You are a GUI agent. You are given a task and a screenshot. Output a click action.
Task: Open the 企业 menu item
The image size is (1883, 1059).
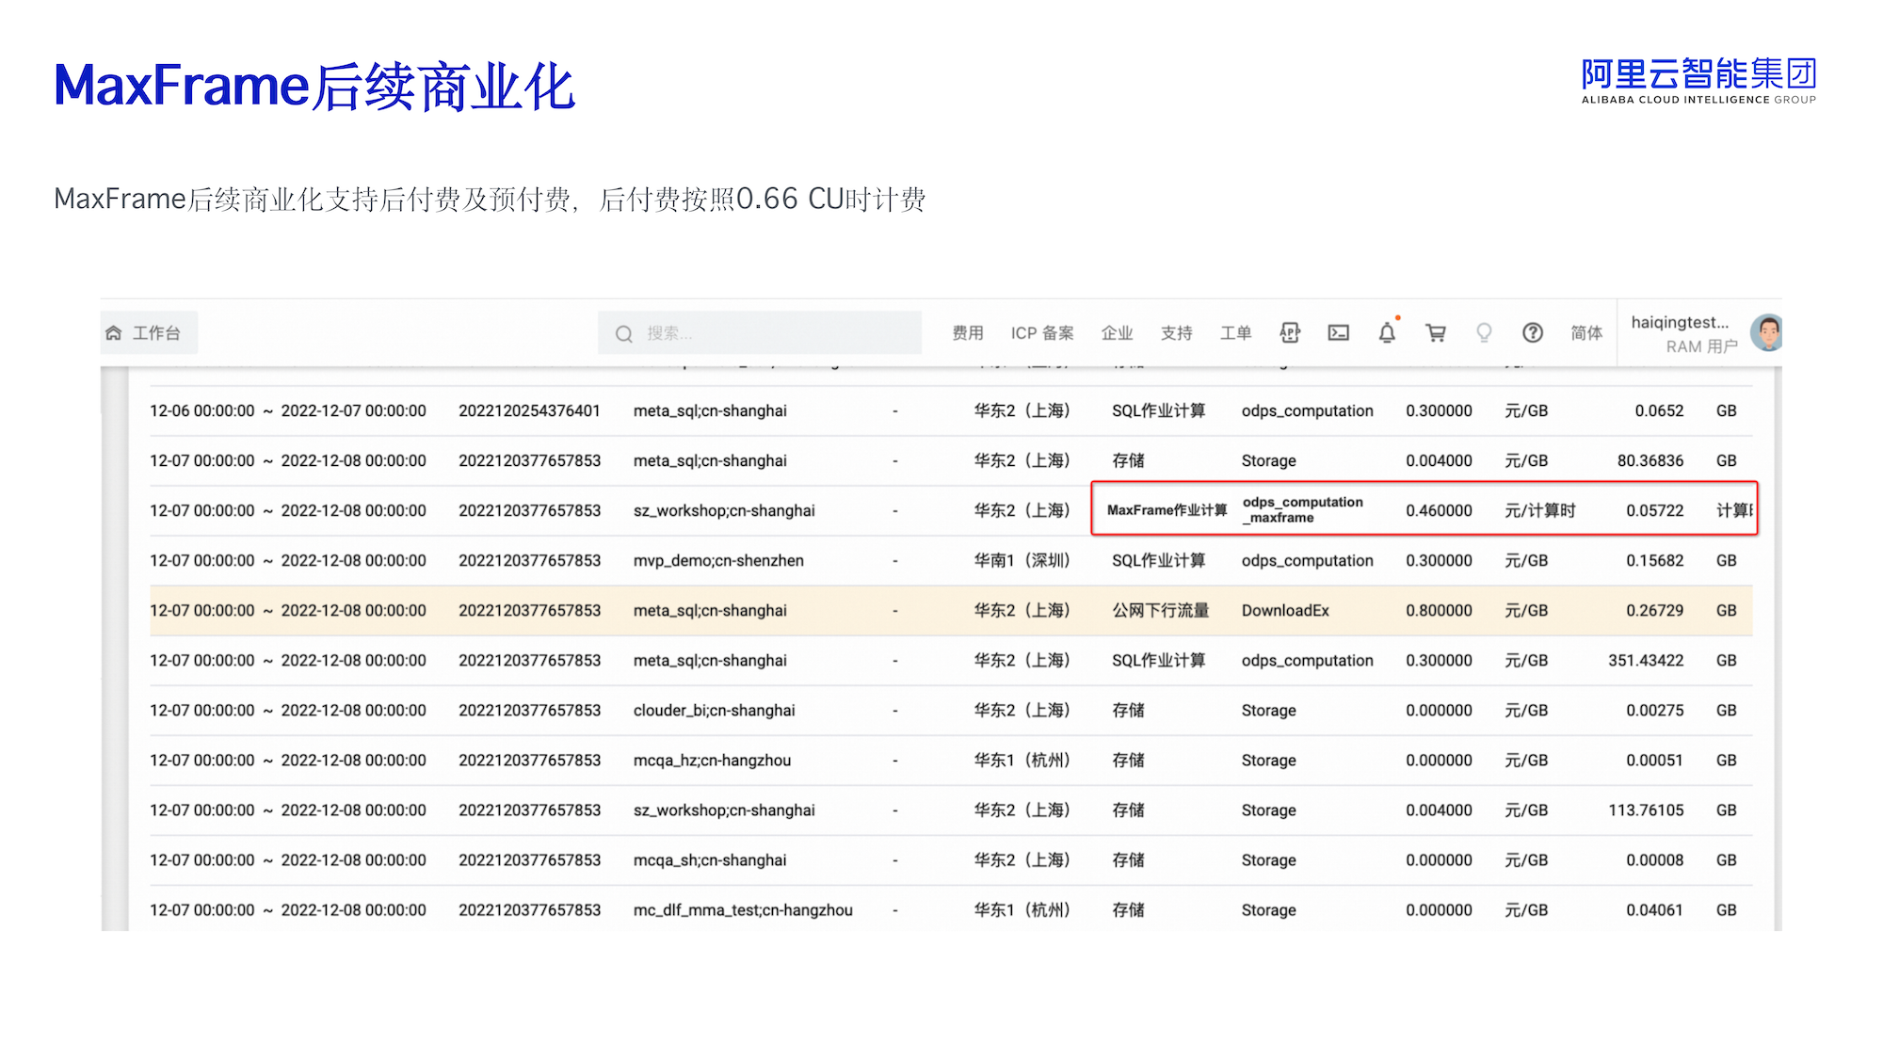[1117, 333]
